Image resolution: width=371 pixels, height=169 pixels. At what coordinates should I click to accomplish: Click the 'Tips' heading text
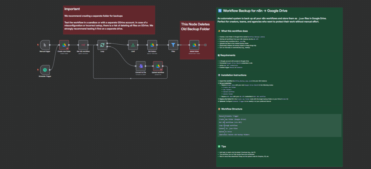[223, 146]
